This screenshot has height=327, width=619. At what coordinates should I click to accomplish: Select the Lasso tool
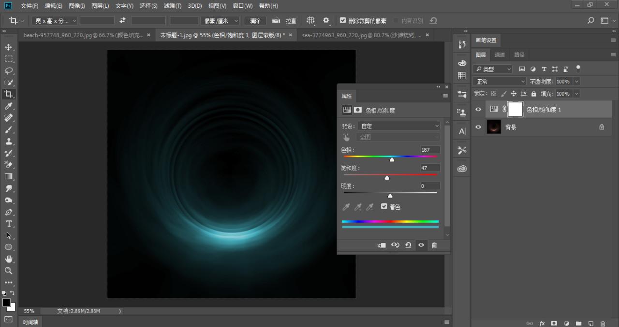click(x=8, y=71)
